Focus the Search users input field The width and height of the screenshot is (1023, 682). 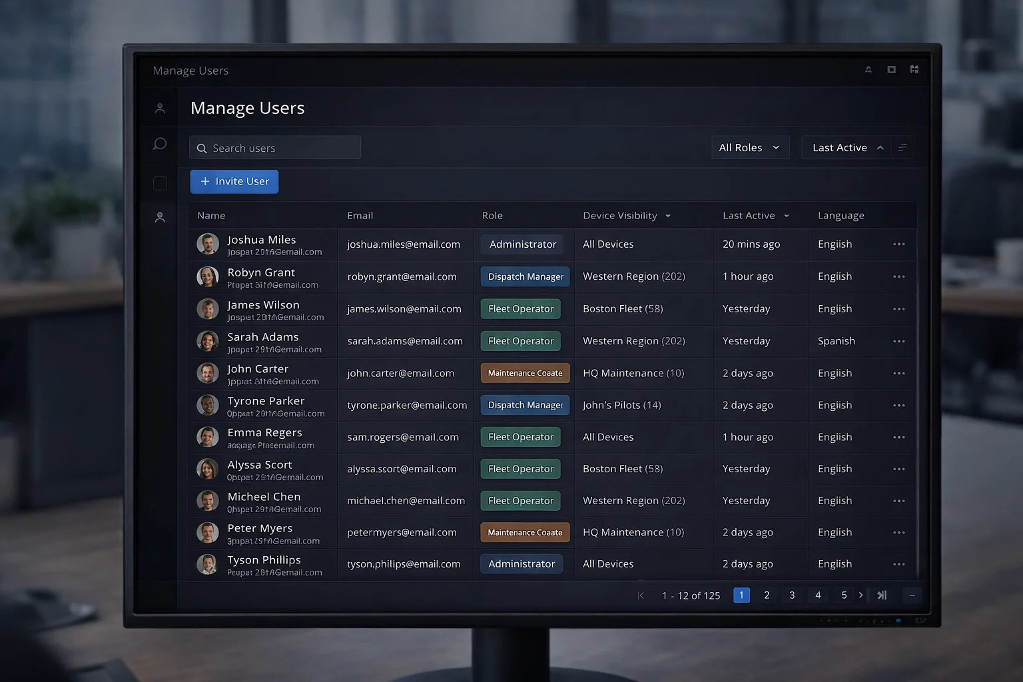tap(275, 148)
